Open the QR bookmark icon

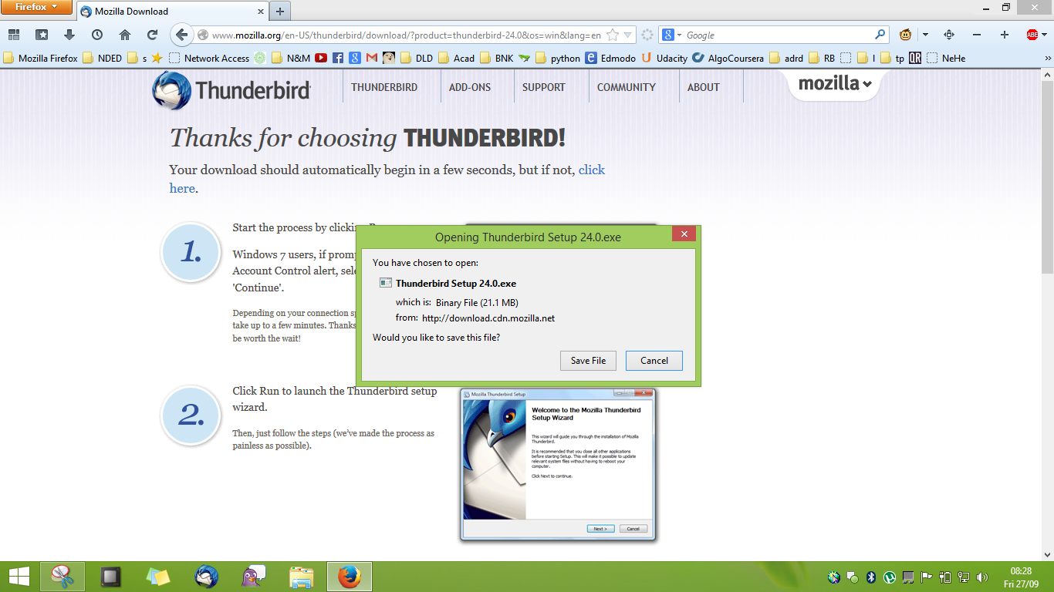(x=915, y=58)
